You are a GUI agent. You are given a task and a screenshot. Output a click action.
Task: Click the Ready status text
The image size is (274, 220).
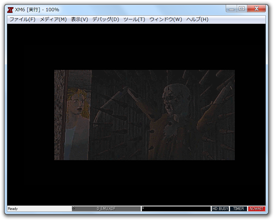pos(13,209)
